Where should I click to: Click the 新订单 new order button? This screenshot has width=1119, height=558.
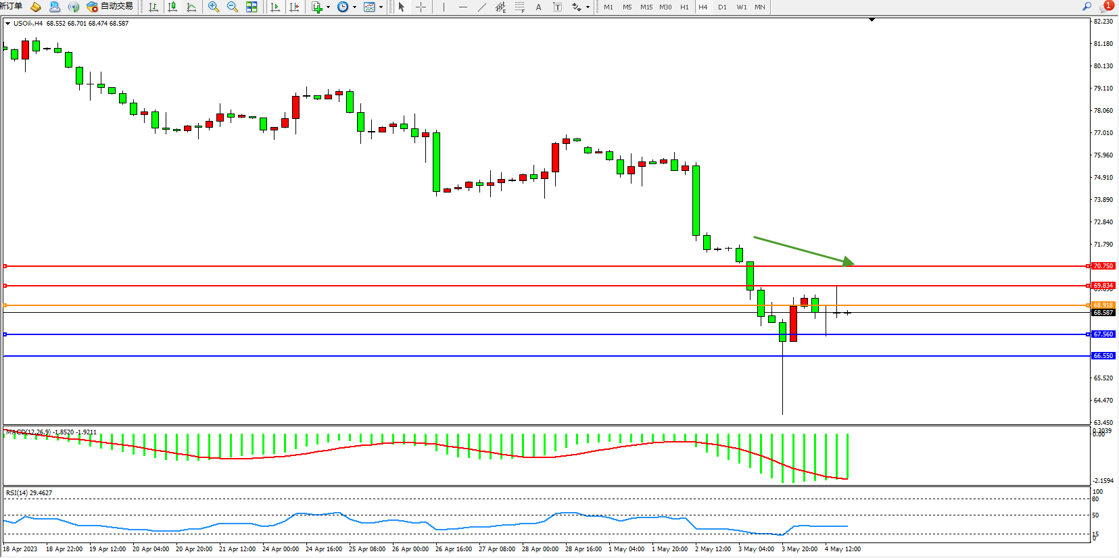tap(11, 6)
